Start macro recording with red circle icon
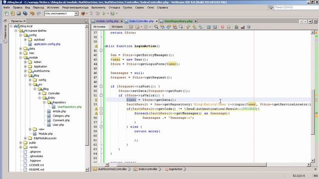This screenshot has height=179, width=319. pos(222,27)
